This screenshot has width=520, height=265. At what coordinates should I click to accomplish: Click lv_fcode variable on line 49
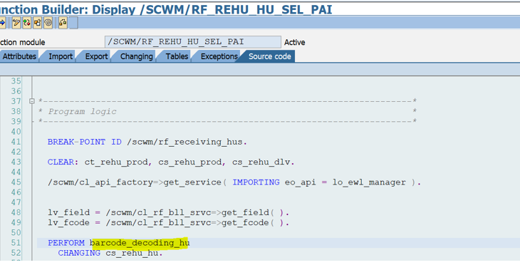(x=68, y=222)
